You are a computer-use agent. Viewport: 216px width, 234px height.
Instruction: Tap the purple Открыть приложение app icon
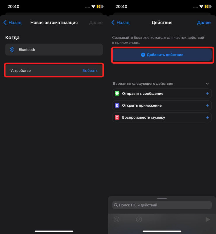tap(117, 105)
